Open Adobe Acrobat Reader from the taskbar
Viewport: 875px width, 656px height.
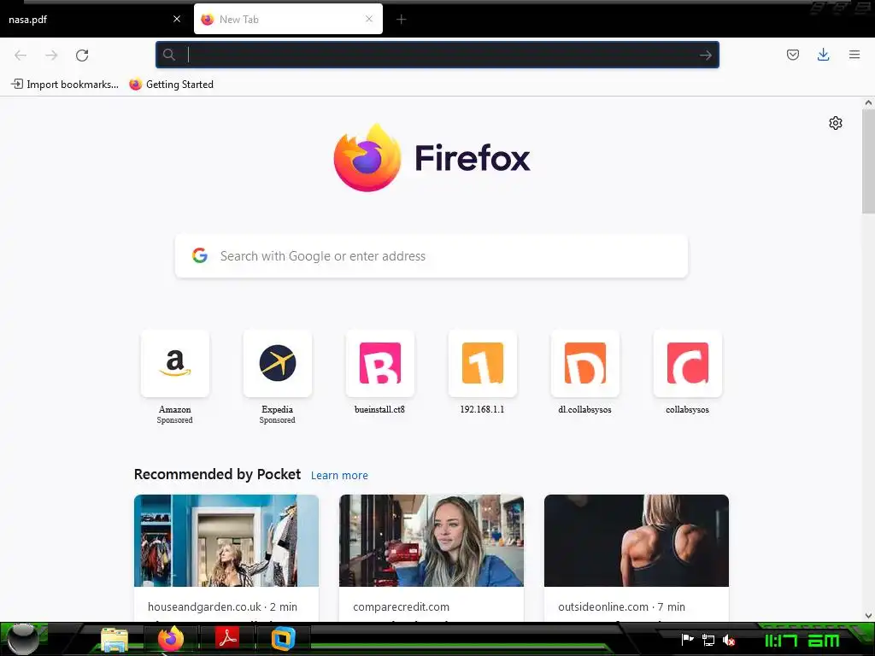[x=227, y=637]
